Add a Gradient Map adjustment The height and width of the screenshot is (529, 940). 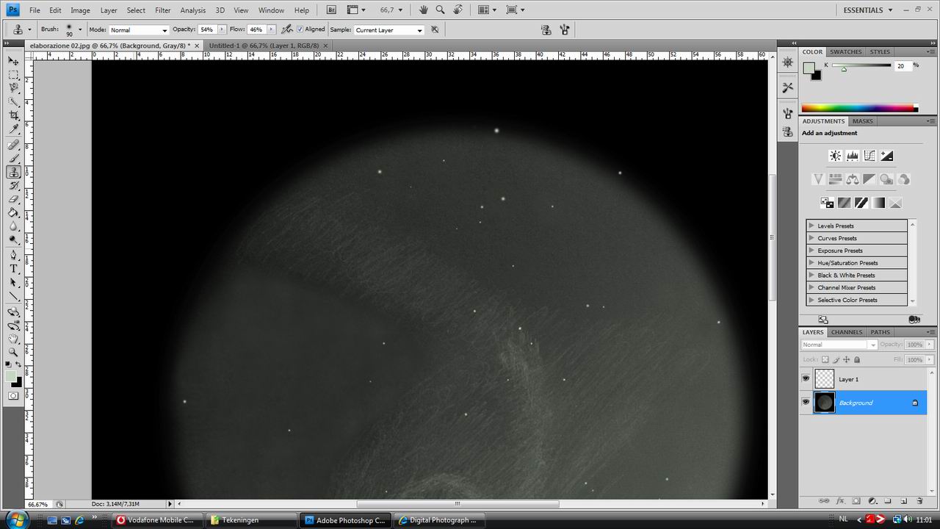pyautogui.click(x=878, y=203)
